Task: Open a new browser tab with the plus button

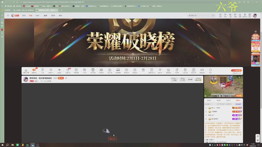Action: 61,10
